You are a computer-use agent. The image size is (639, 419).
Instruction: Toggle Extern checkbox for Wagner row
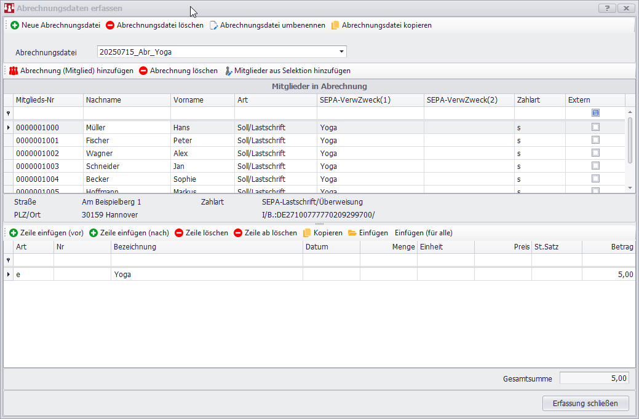(x=595, y=153)
